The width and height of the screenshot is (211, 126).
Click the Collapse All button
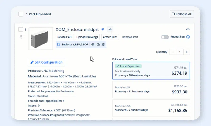click(182, 14)
